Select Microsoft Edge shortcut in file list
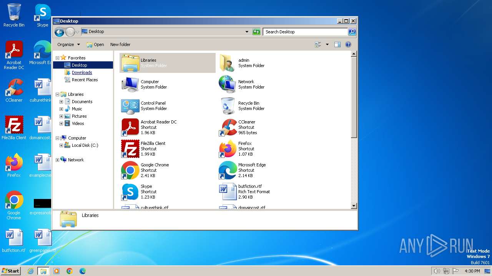The height and width of the screenshot is (276, 492). 228,170
